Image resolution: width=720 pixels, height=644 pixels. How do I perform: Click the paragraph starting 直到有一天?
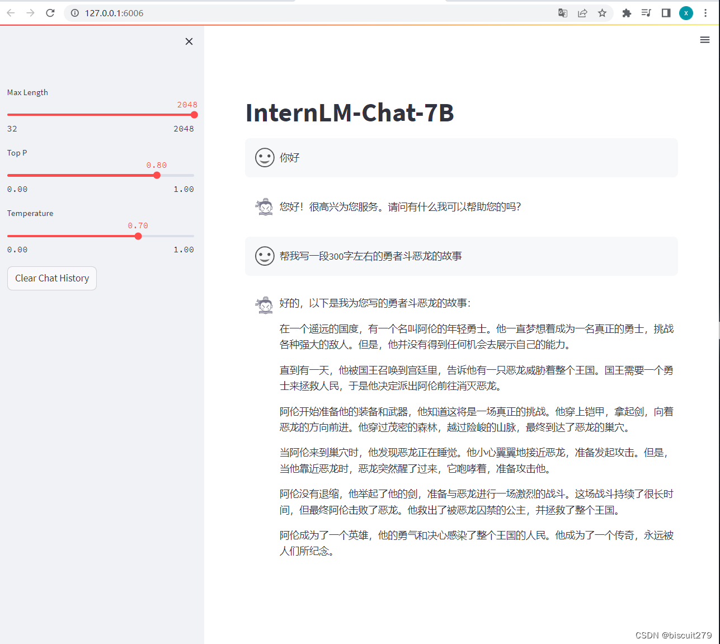477,378
